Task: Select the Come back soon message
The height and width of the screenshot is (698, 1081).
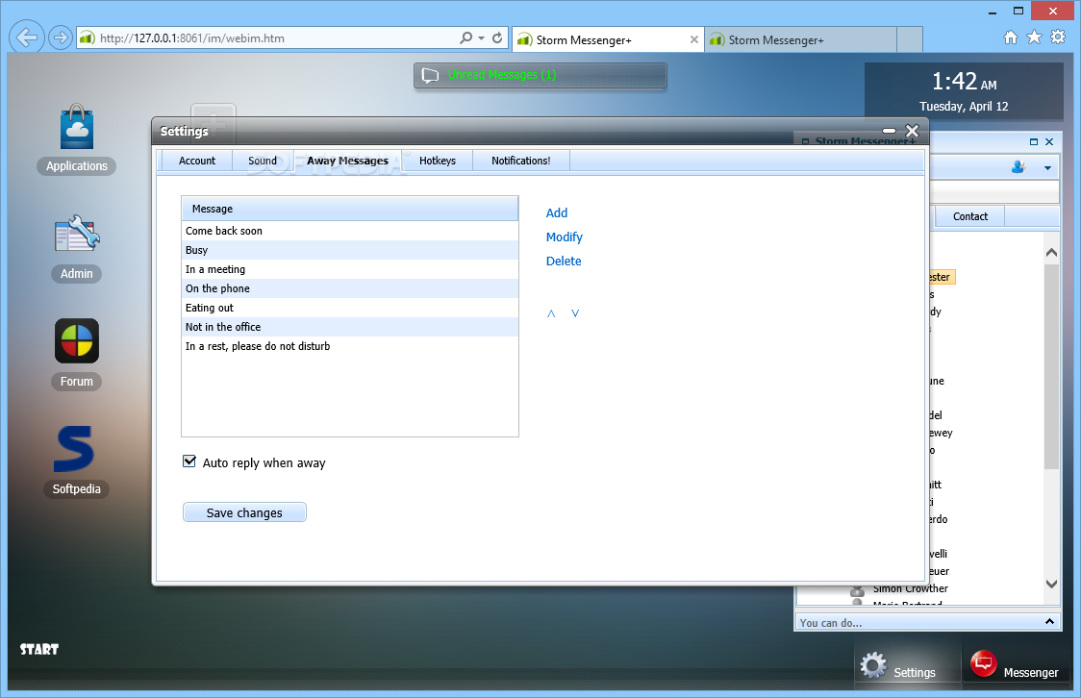Action: point(349,231)
